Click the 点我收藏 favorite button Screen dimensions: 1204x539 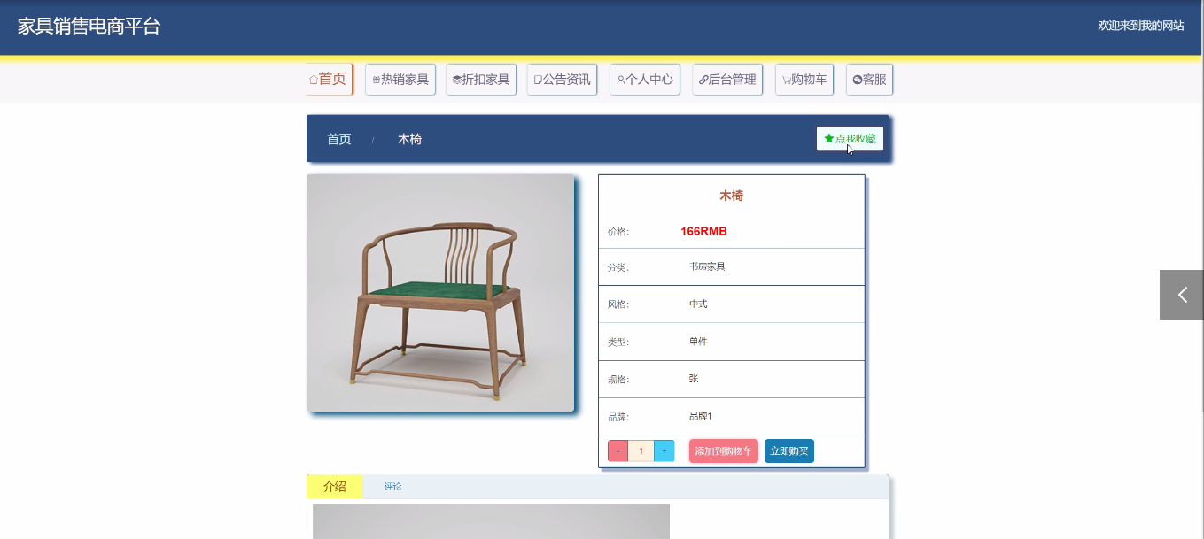850,139
